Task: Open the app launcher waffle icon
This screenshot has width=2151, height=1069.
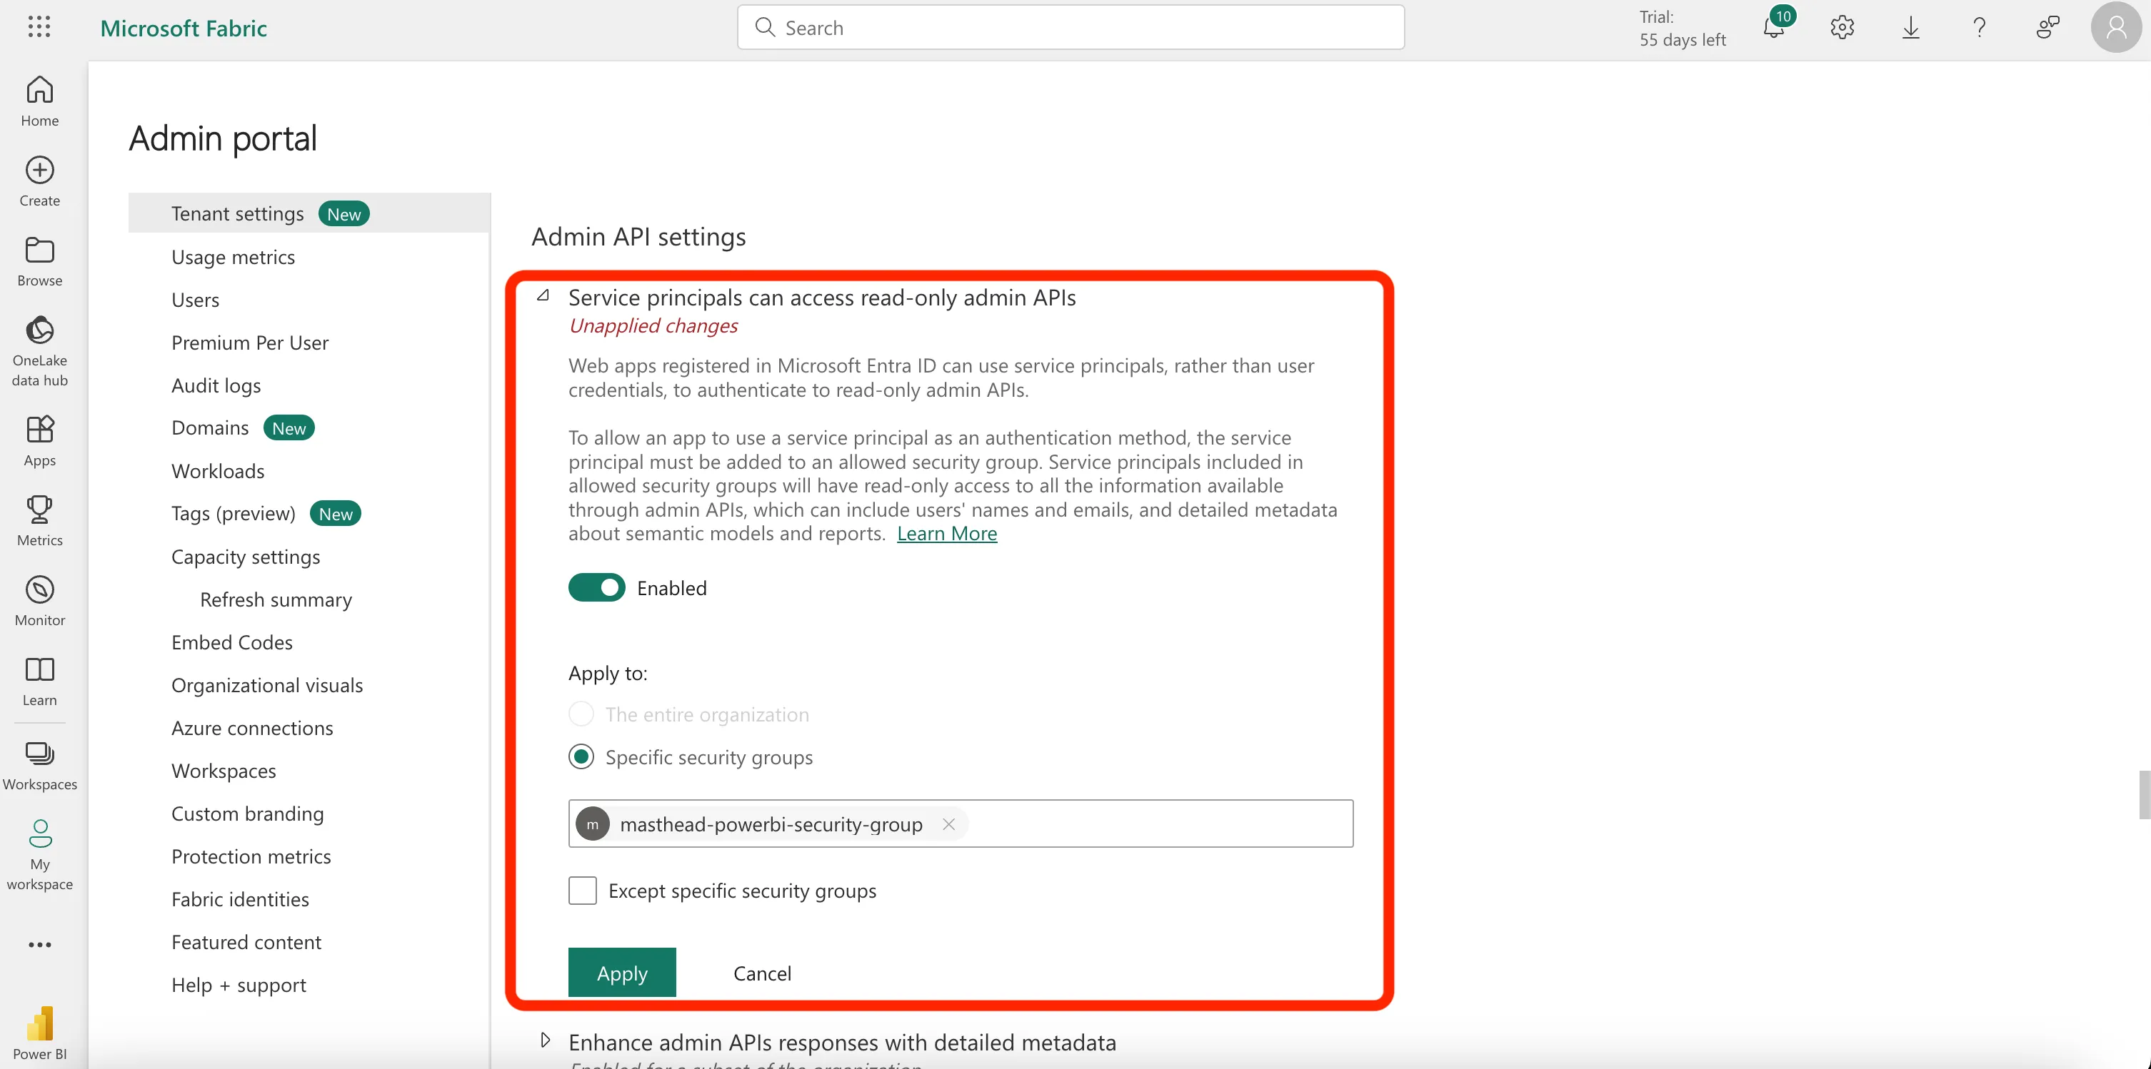Action: (39, 26)
